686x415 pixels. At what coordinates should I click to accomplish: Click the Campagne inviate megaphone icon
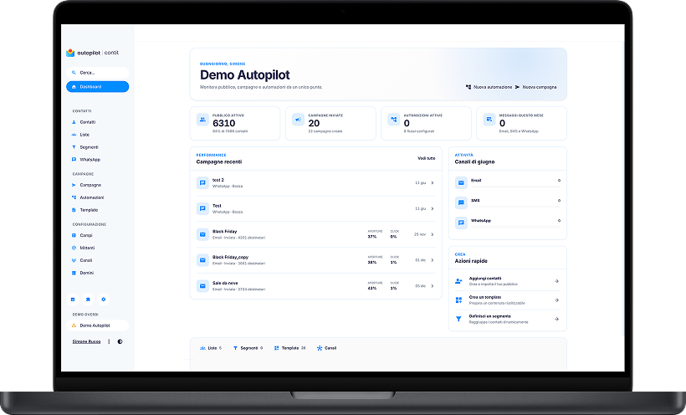[x=298, y=120]
